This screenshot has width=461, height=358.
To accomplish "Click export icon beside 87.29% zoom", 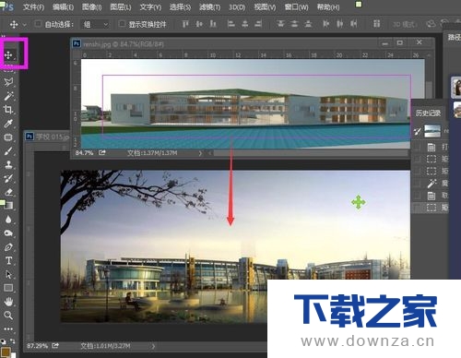I will point(55,346).
